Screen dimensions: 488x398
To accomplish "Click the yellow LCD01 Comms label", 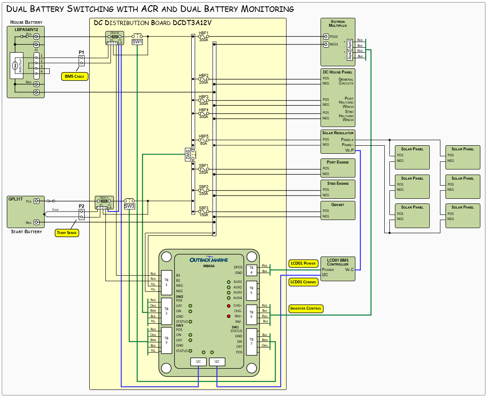I will pos(304,282).
